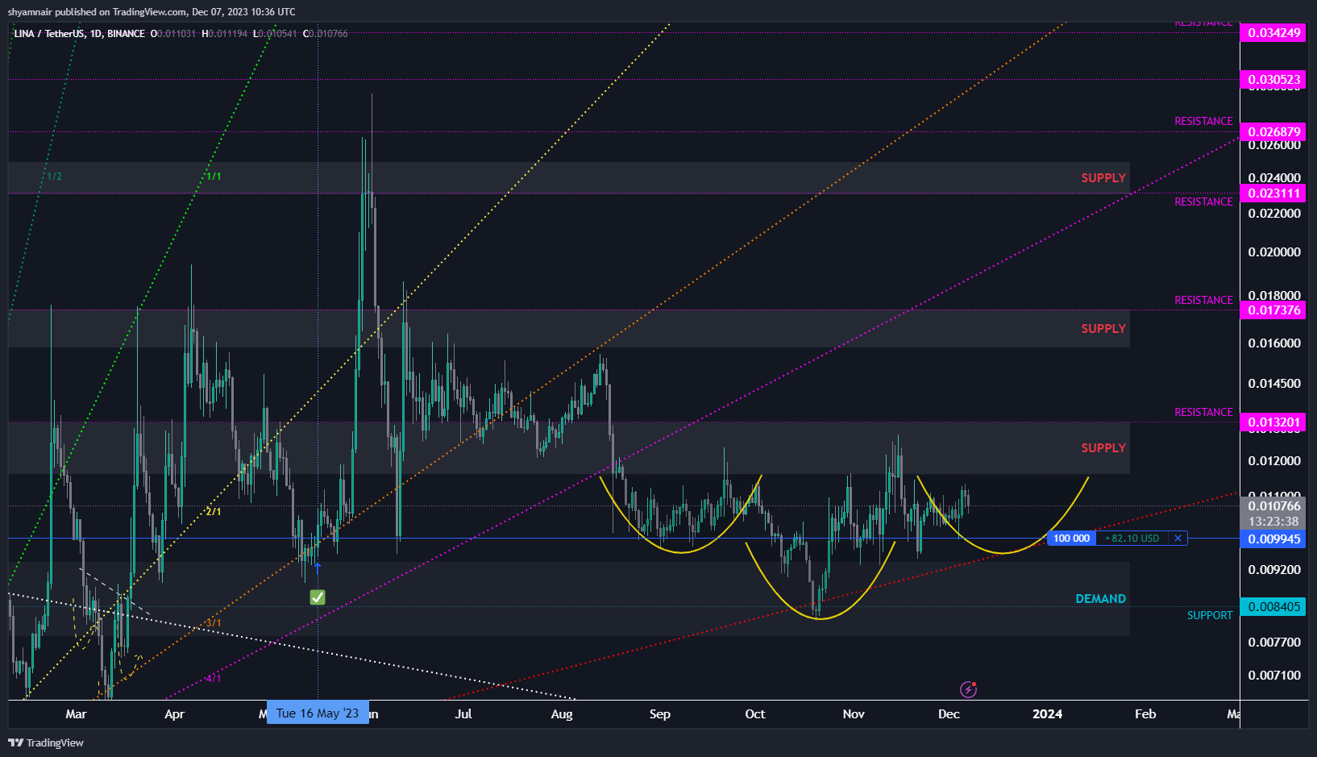Viewport: 1317px width, 757px height.
Task: Click the Jul label on time axis
Action: click(x=463, y=714)
